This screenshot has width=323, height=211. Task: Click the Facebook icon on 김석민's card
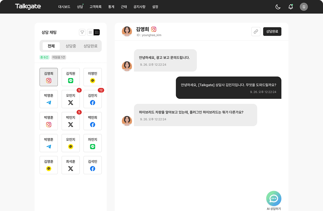coord(92,169)
